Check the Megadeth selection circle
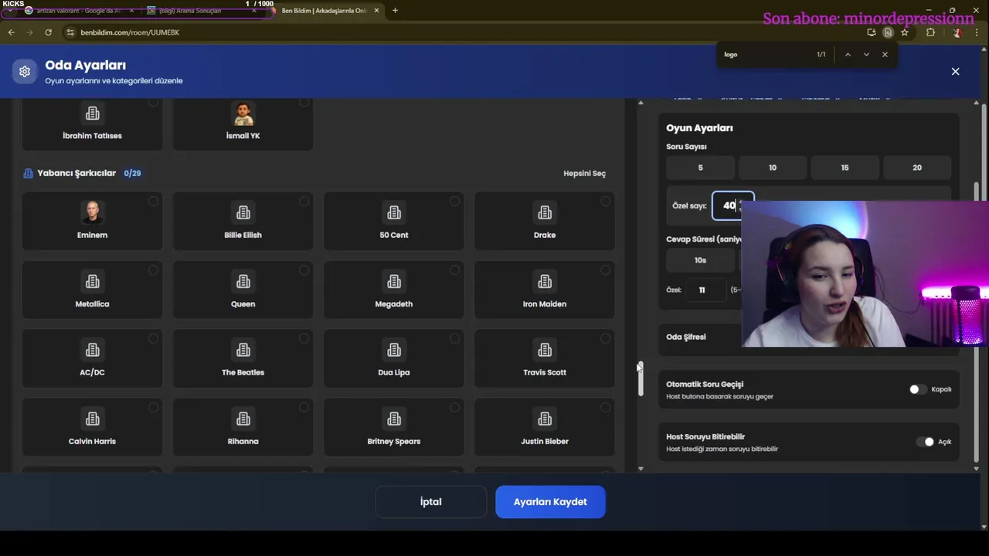 click(x=454, y=270)
